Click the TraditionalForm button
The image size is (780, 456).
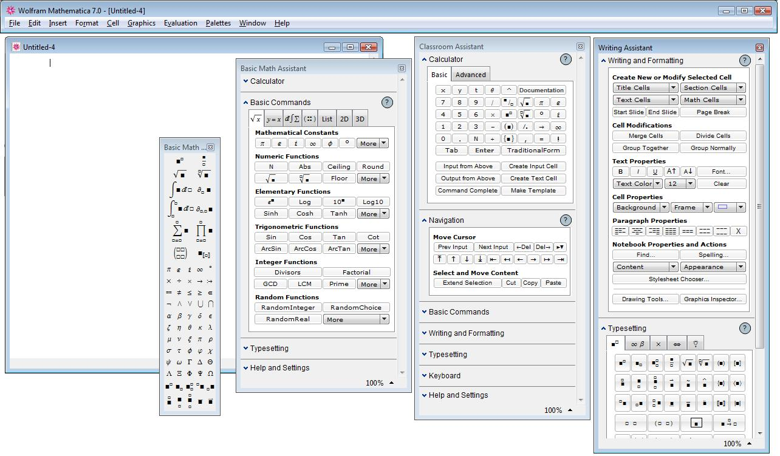533,151
